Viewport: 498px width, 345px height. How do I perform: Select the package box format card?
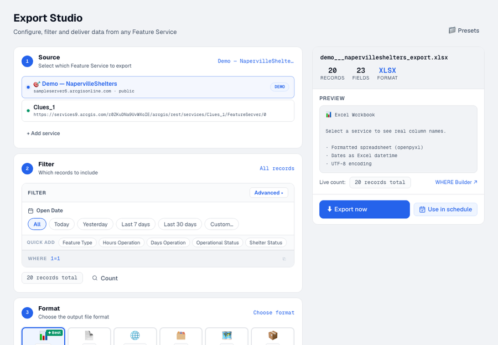[272, 336]
